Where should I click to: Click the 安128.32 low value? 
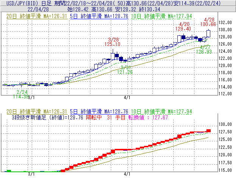[x=126, y=9]
